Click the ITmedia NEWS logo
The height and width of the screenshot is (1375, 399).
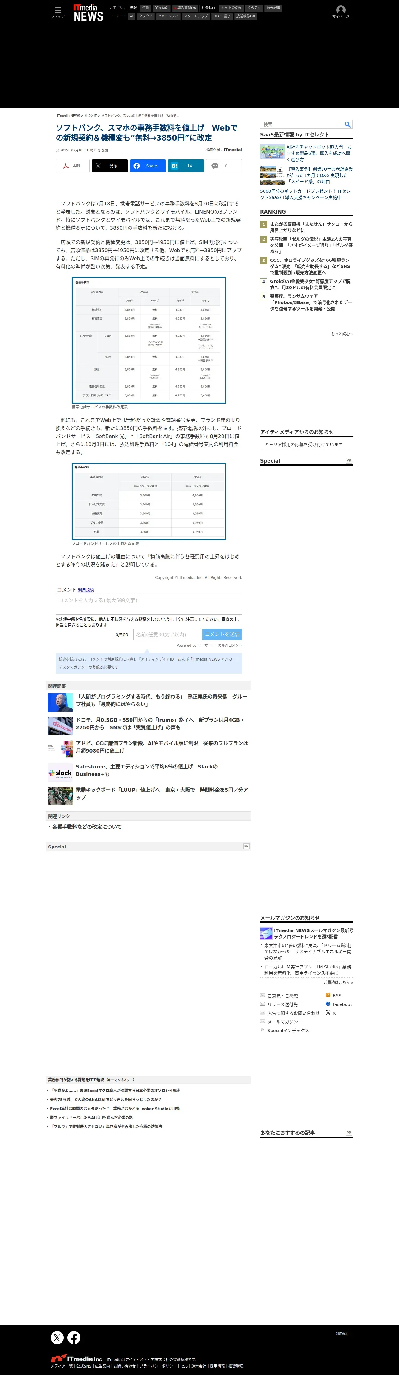pos(89,12)
